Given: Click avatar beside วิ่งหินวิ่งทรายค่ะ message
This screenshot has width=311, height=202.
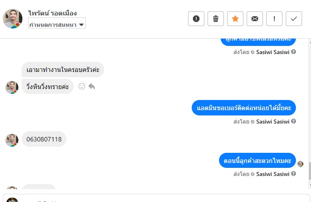Looking at the screenshot, I should tap(12, 87).
